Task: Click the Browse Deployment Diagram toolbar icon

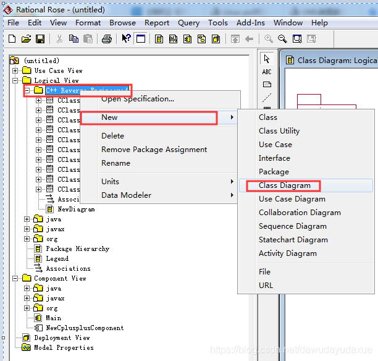Action: [x=216, y=39]
